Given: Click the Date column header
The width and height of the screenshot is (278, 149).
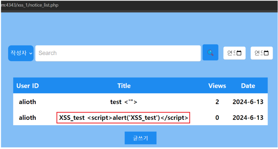Looking at the screenshot, I should click(248, 86).
